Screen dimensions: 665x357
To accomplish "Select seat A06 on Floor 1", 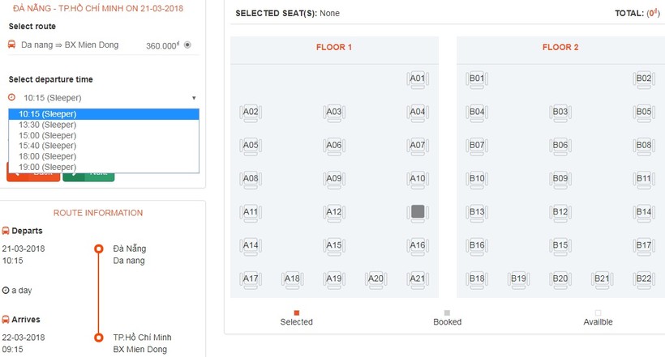I will click(334, 146).
